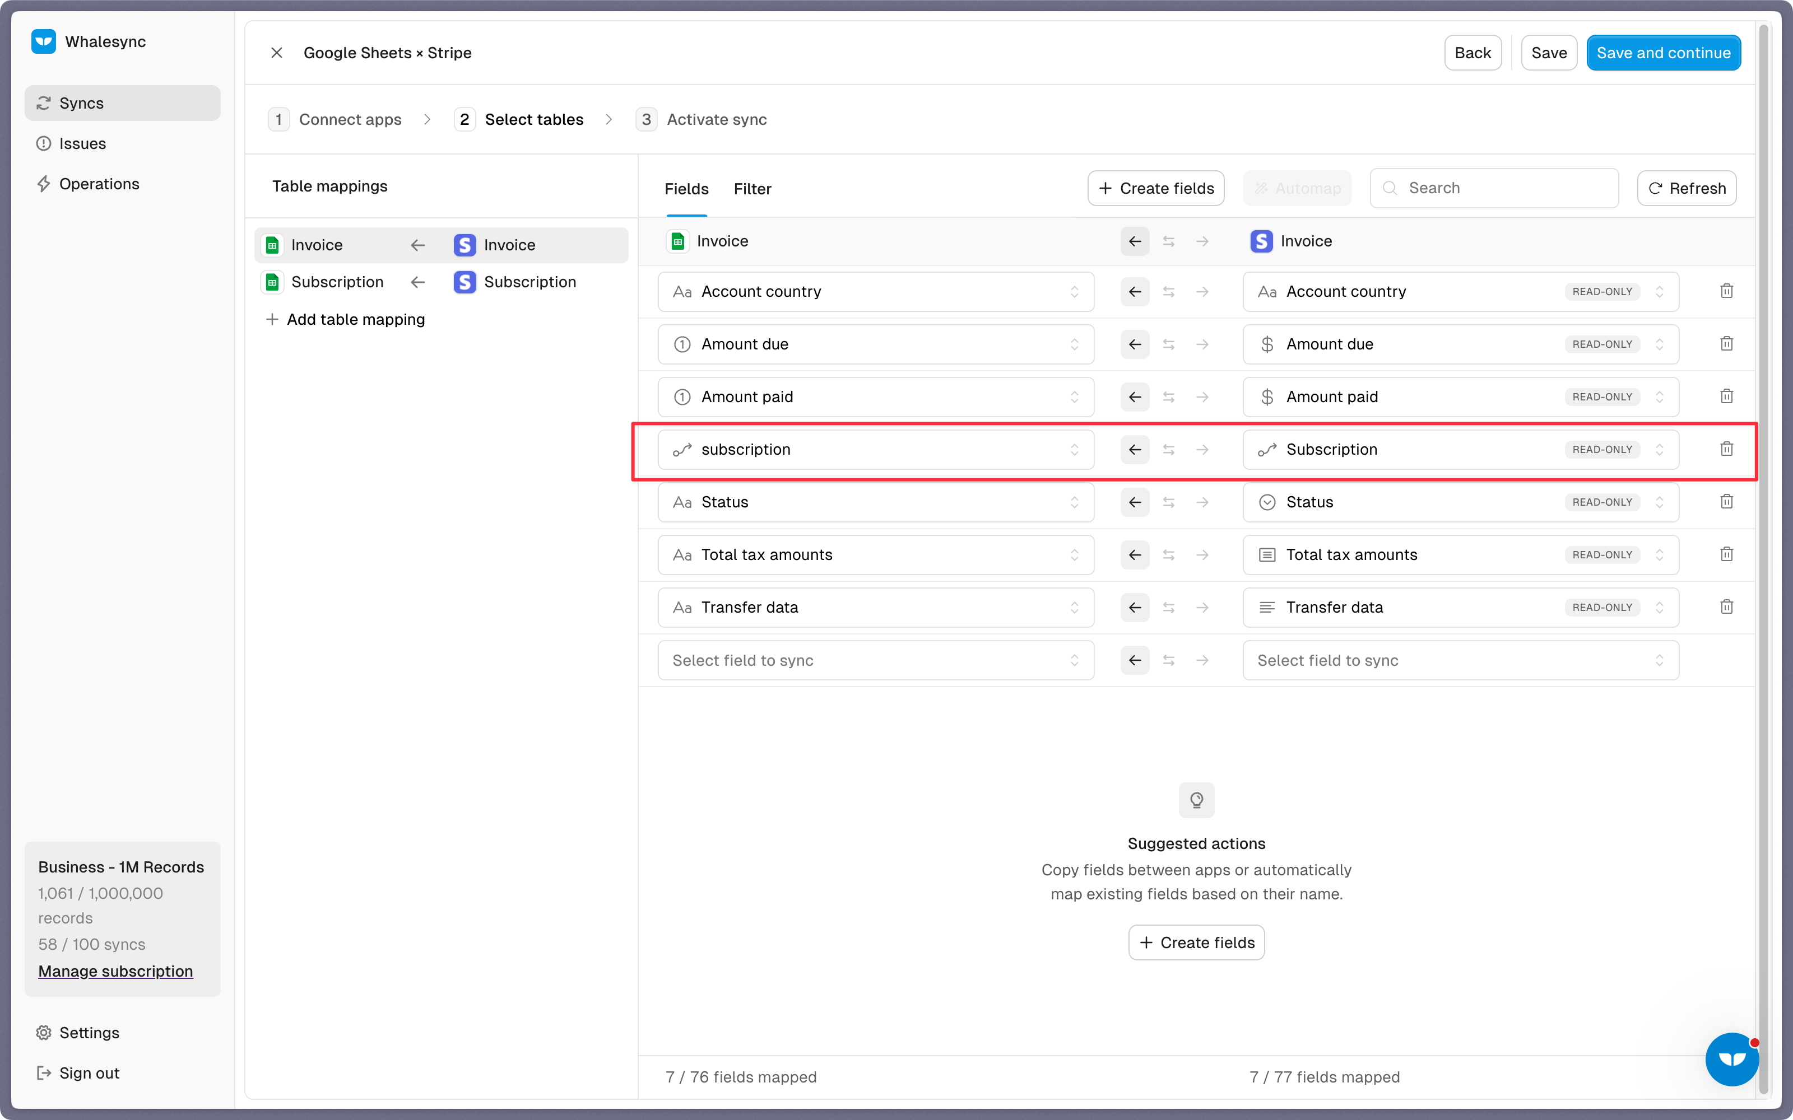This screenshot has width=1793, height=1120.
Task: Set Total tax amounts sync left direction
Action: point(1134,555)
